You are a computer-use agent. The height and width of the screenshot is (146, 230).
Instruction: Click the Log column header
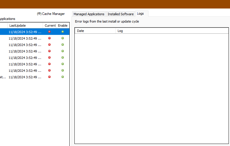[x=172, y=31]
